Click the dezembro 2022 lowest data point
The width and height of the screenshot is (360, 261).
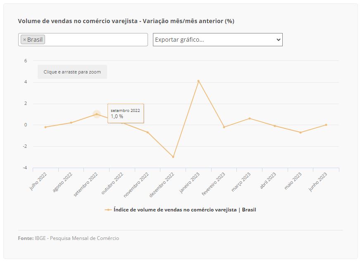173,157
